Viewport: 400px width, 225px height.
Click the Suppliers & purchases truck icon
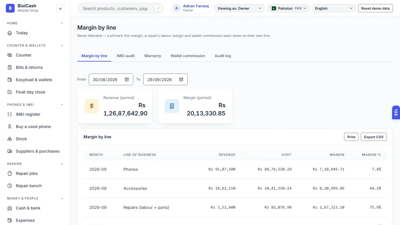tap(10, 151)
